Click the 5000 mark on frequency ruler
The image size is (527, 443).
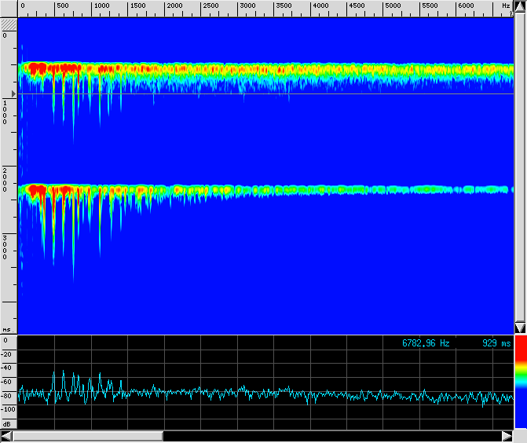coord(393,6)
